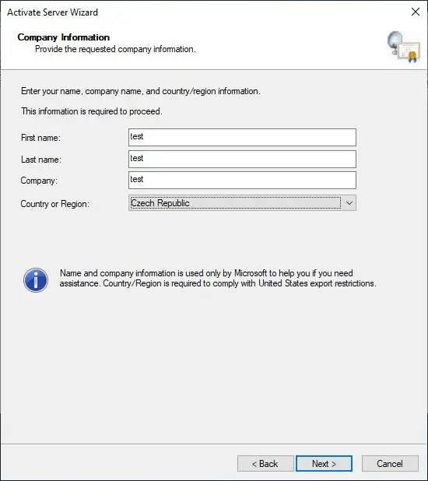This screenshot has height=481, width=428.
Task: Click the export restrictions information text
Action: [218, 278]
